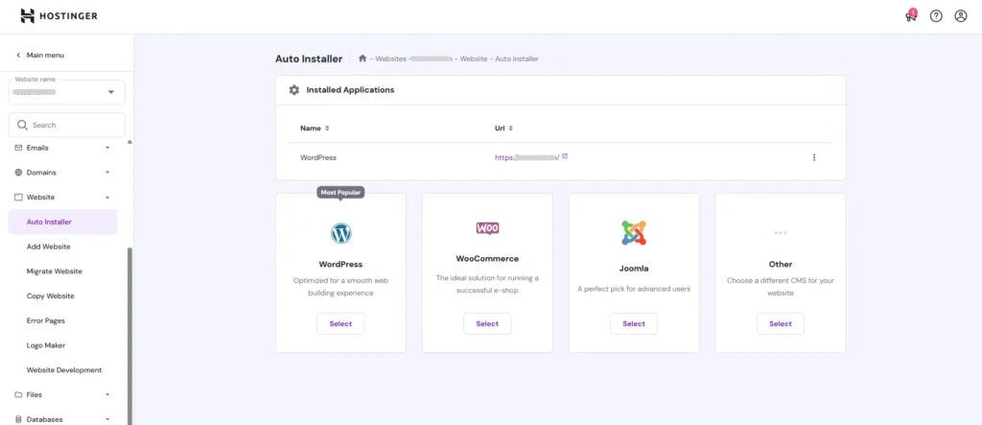Sort by the Name column arrows
Viewport: 982px width, 425px height.
[x=327, y=128]
